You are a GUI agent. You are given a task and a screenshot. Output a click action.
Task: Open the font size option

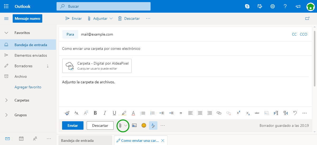pyautogui.click(x=76, y=113)
